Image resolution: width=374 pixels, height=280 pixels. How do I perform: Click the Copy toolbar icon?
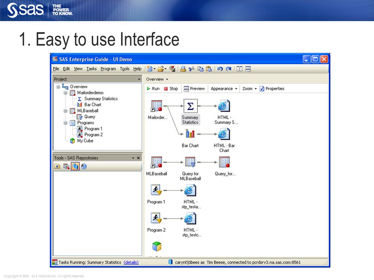200,69
